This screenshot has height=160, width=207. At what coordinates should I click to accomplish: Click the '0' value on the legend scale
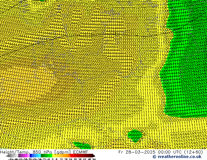tap(53, 159)
